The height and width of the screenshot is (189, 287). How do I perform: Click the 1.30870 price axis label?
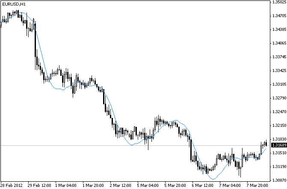(279, 180)
